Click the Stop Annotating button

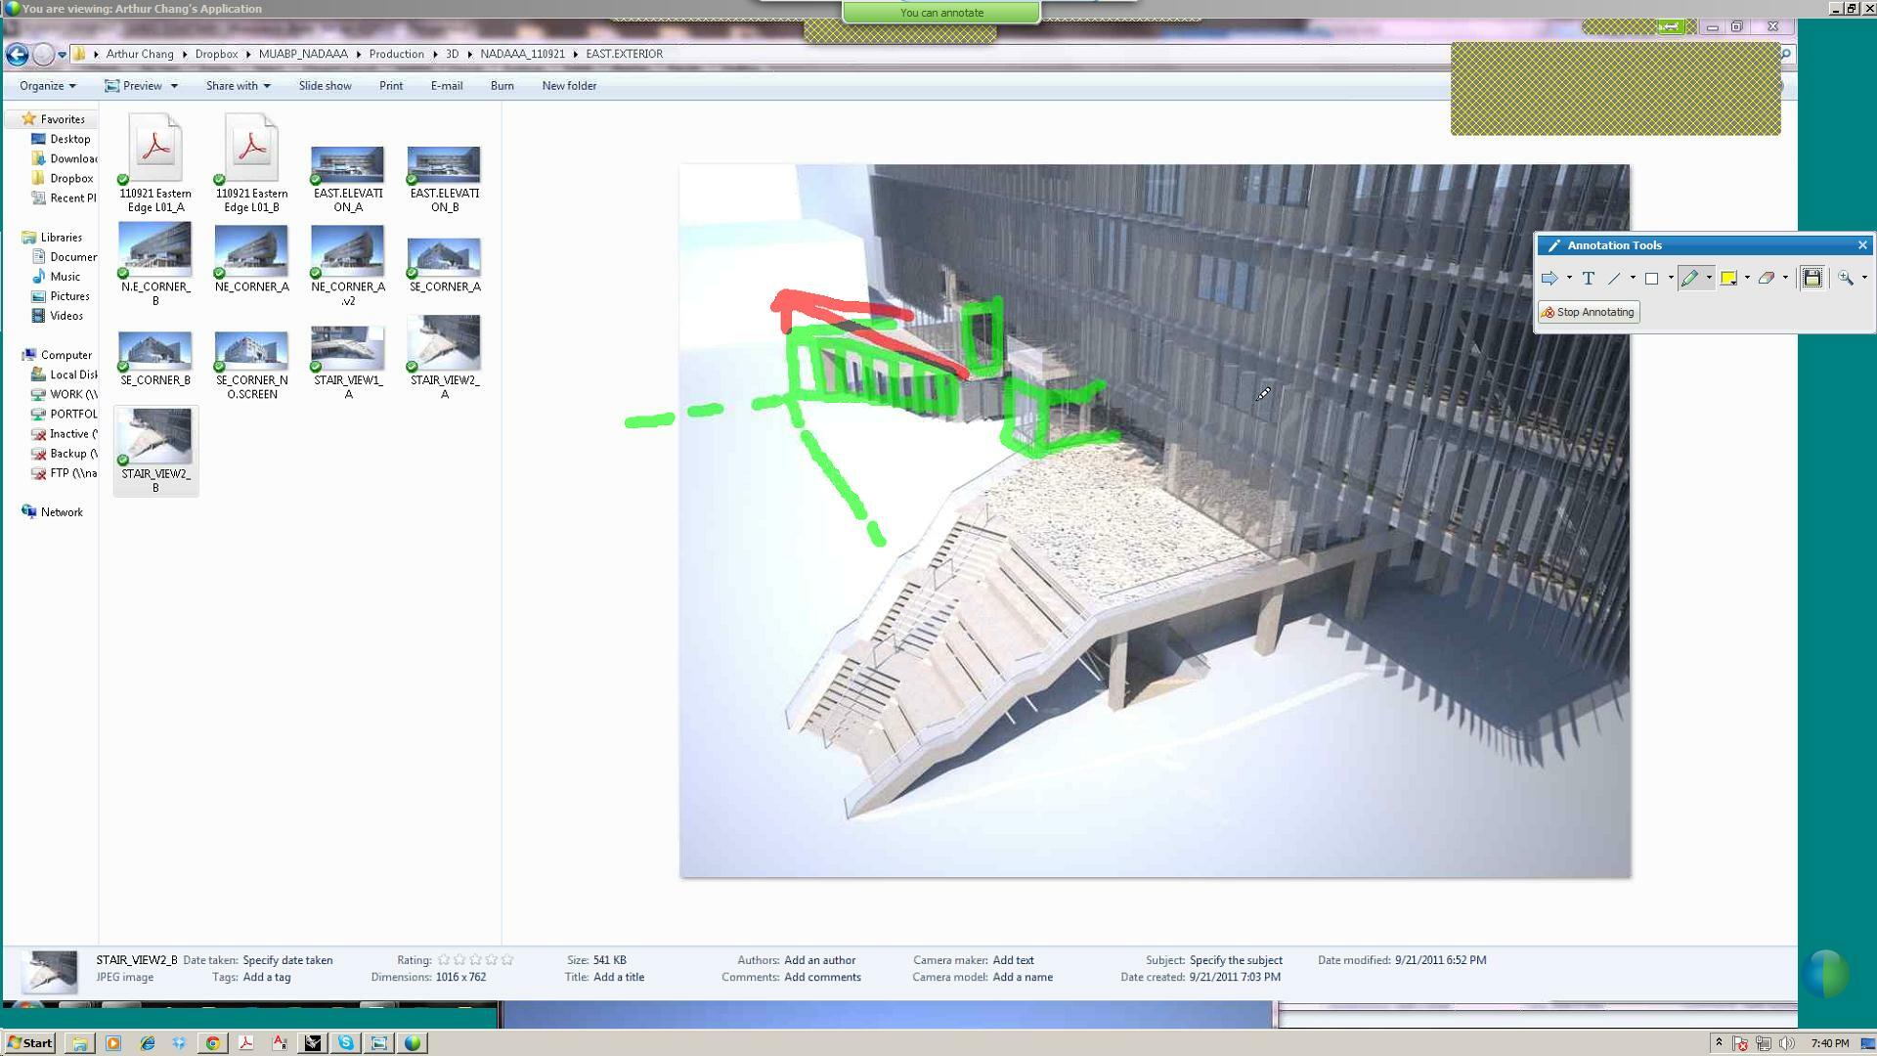pos(1589,313)
